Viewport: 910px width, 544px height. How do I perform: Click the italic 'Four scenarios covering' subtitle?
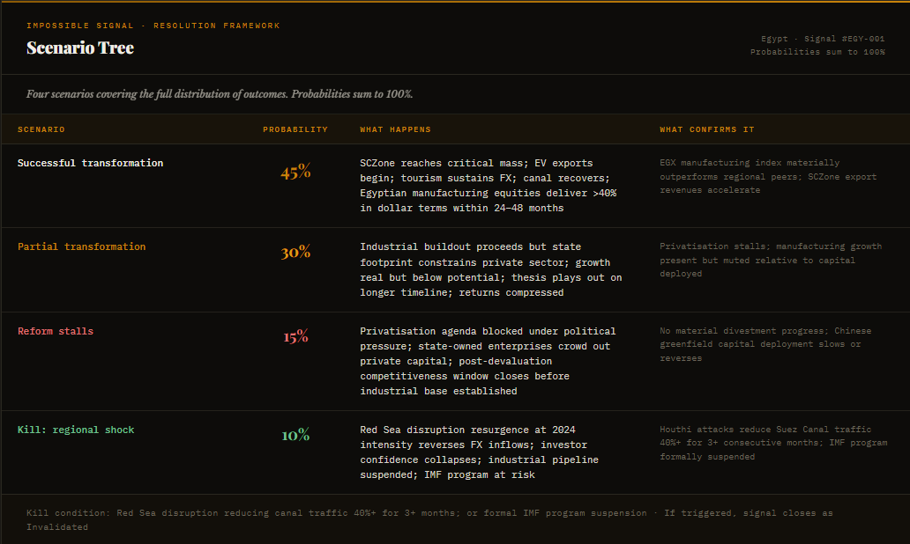[x=220, y=94]
